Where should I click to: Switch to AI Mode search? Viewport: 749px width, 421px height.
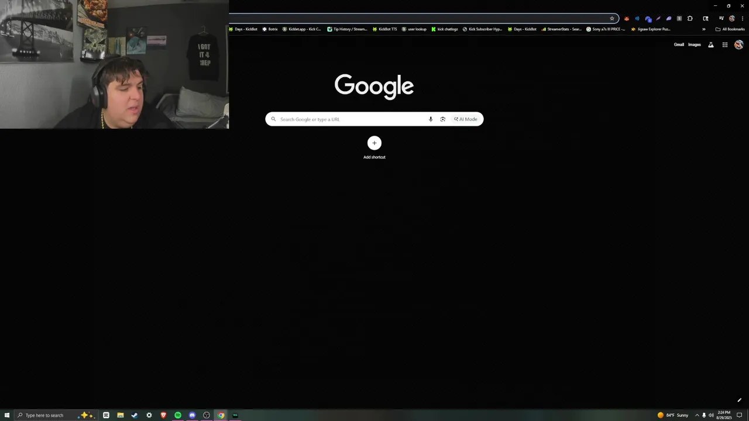coord(466,119)
